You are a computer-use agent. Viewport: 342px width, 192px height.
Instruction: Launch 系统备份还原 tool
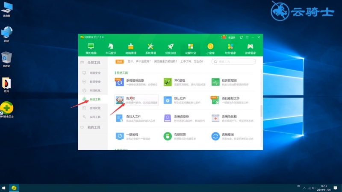pos(136,82)
